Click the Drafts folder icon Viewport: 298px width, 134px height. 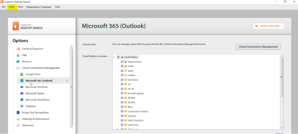click(125, 66)
